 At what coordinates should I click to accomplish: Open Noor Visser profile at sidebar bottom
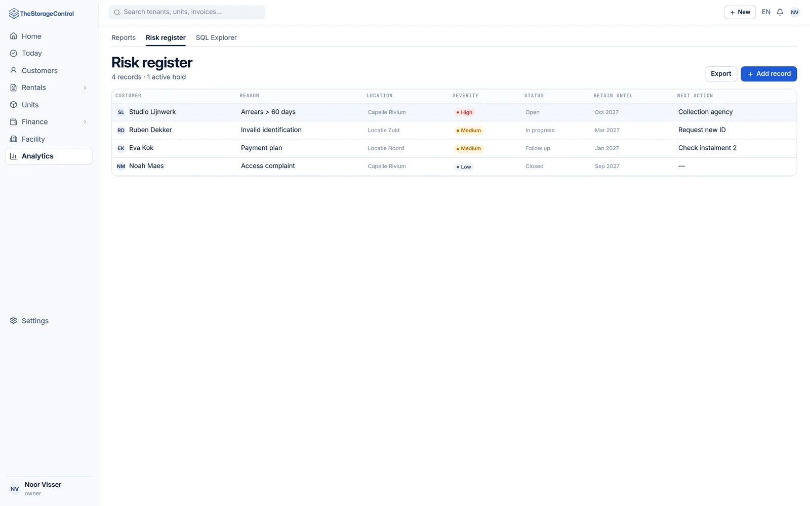pos(49,489)
